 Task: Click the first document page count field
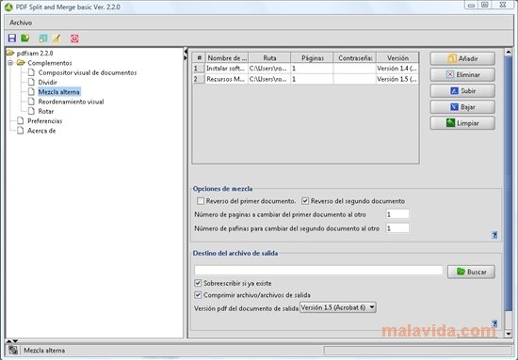coord(397,214)
